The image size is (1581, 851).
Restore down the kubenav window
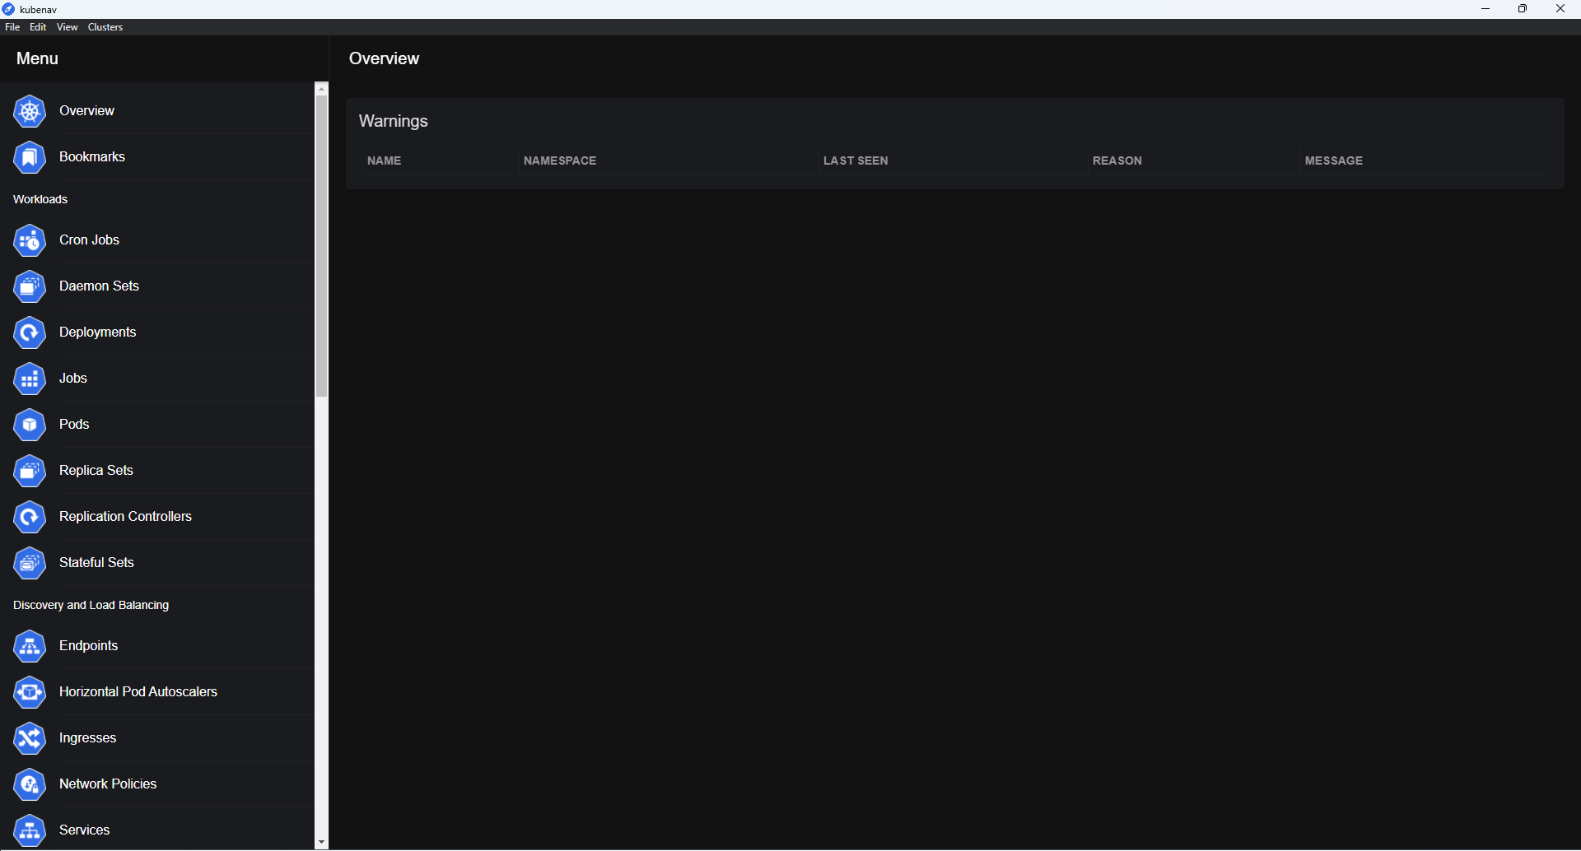1523,9
